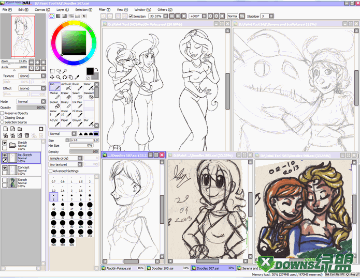
Task: Select the Binary pen tool
Action: (x=66, y=104)
